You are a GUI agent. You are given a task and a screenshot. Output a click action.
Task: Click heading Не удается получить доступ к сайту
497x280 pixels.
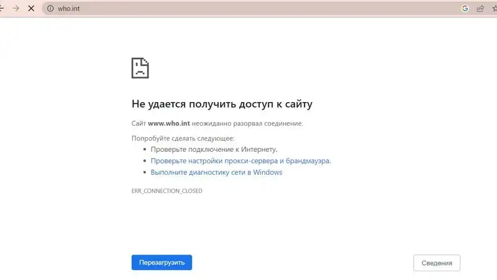coord(222,104)
